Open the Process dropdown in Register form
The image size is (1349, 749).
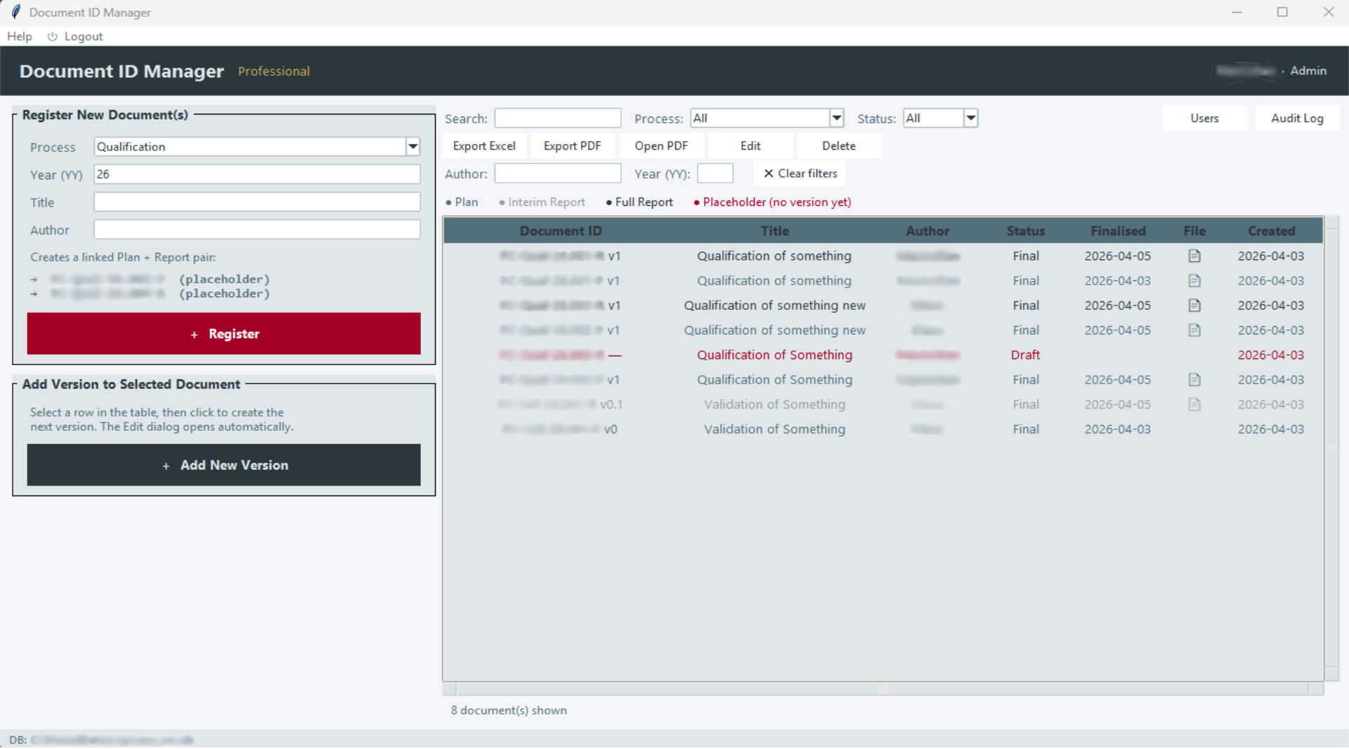tap(412, 146)
